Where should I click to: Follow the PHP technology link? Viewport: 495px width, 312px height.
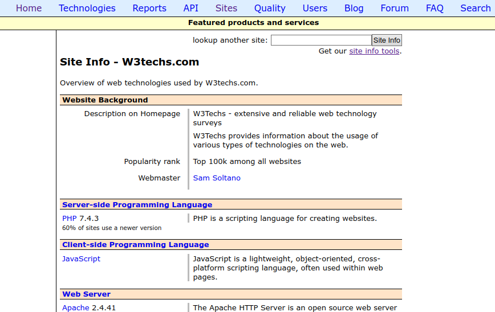tap(70, 219)
